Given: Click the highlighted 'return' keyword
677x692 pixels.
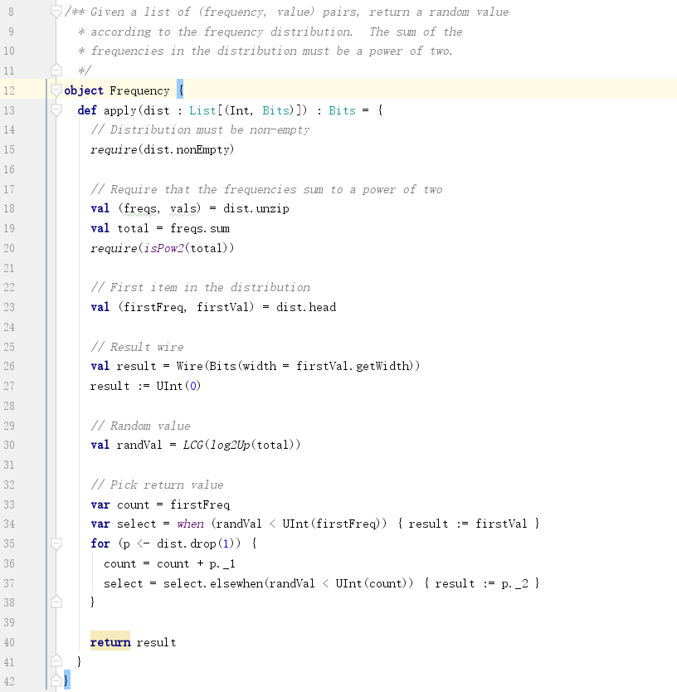Looking at the screenshot, I should [110, 642].
